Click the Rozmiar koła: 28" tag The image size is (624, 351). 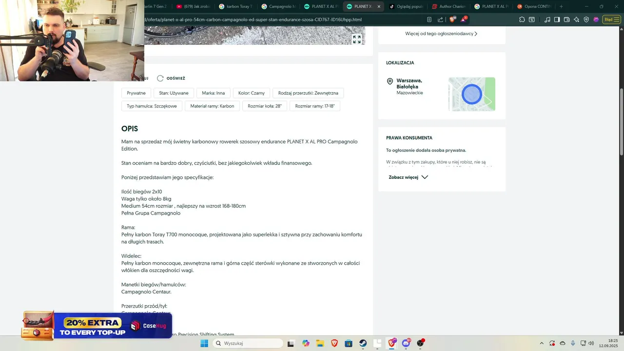pos(265,106)
